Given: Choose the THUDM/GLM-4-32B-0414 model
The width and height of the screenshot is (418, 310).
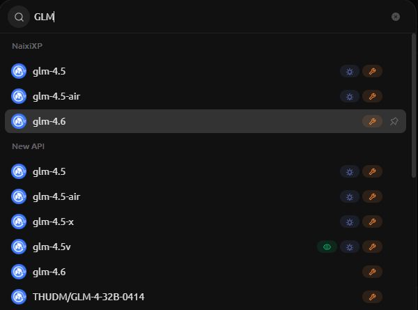Looking at the screenshot, I should pyautogui.click(x=88, y=297).
